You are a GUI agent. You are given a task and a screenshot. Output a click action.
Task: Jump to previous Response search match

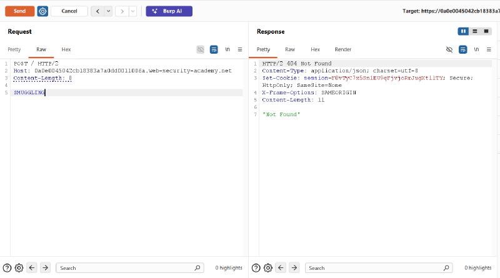(x=281, y=268)
